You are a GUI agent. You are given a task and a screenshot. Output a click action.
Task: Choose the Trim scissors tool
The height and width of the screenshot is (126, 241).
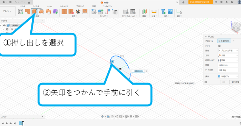(x=78, y=12)
